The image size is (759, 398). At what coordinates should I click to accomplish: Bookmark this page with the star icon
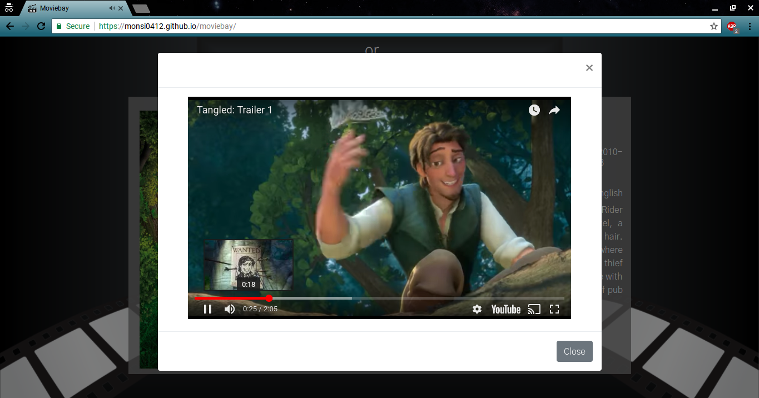(714, 26)
